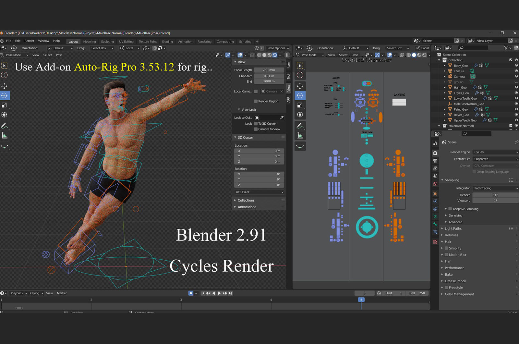Select the Move tool in left viewport toolbar
The width and height of the screenshot is (519, 344).
point(5,86)
